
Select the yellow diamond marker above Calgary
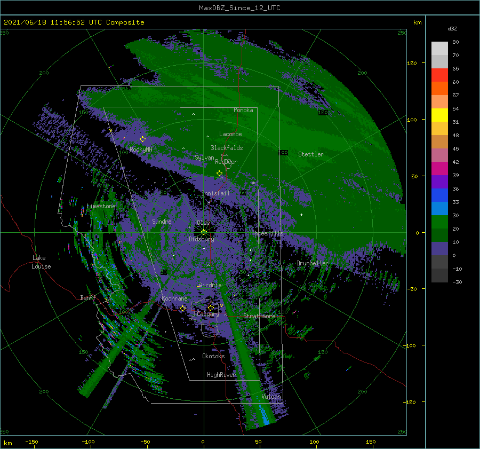(x=211, y=308)
